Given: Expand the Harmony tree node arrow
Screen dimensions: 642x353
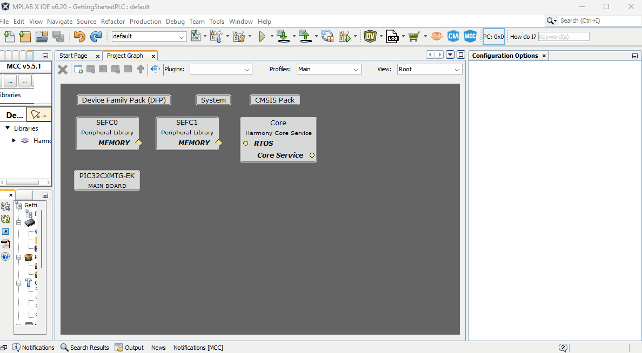Looking at the screenshot, I should click(14, 140).
